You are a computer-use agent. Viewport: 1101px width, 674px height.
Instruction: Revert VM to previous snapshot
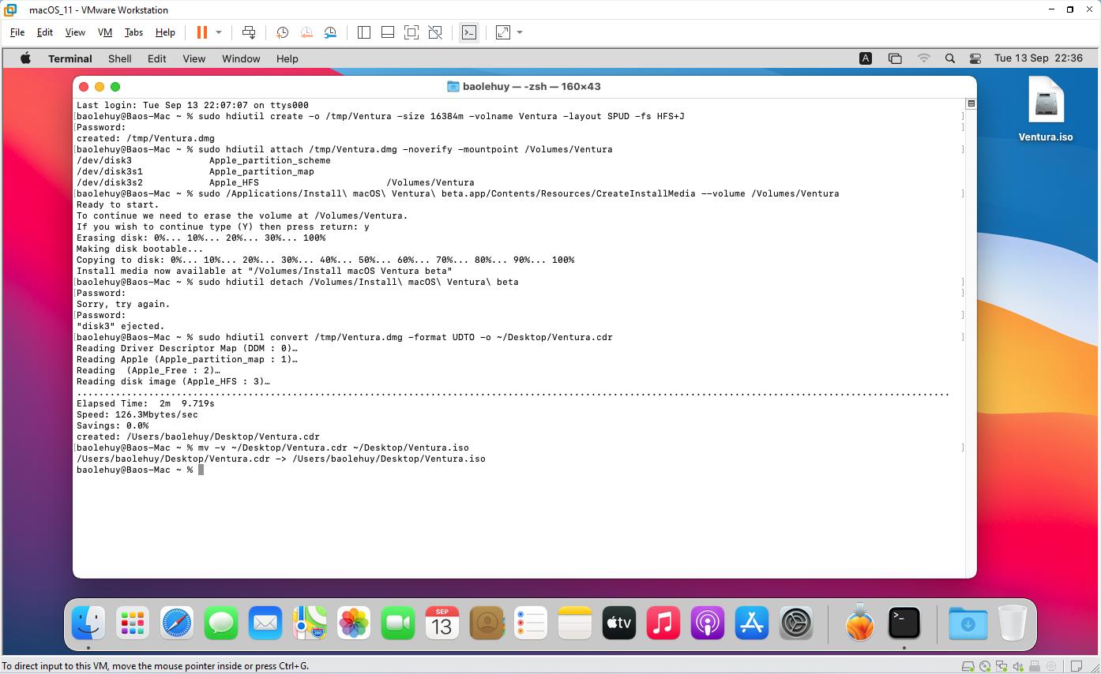tap(306, 32)
